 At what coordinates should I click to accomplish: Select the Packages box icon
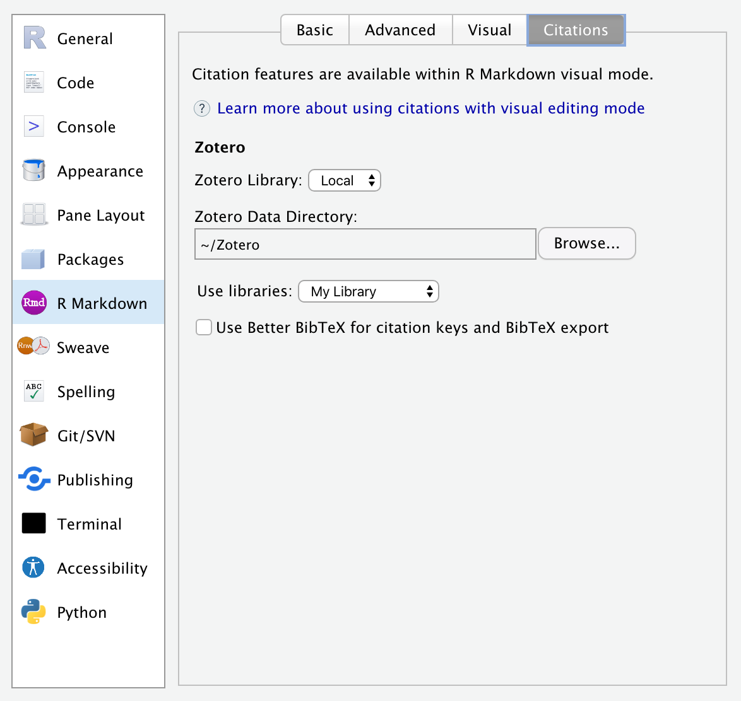click(x=33, y=259)
